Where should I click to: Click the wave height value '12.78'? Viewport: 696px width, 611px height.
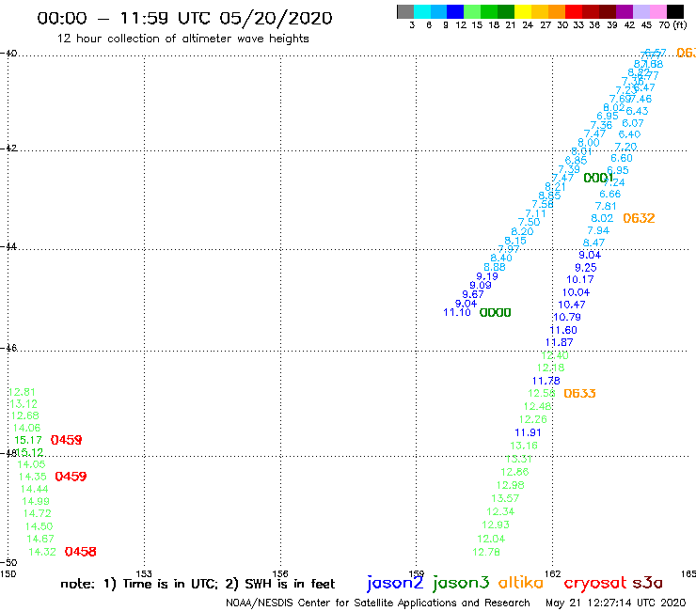(486, 553)
